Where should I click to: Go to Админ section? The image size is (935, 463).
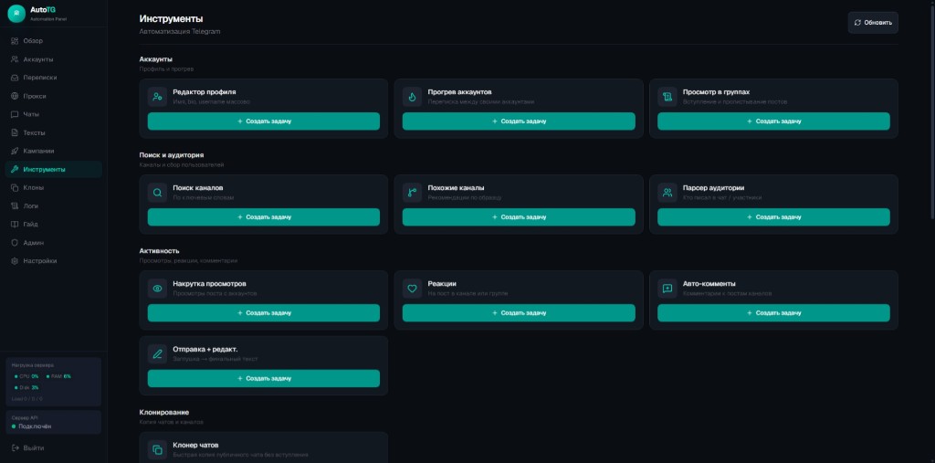point(54,243)
